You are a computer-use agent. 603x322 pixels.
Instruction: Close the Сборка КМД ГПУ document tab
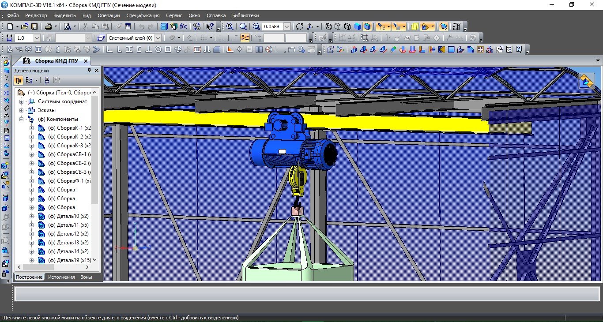click(86, 60)
